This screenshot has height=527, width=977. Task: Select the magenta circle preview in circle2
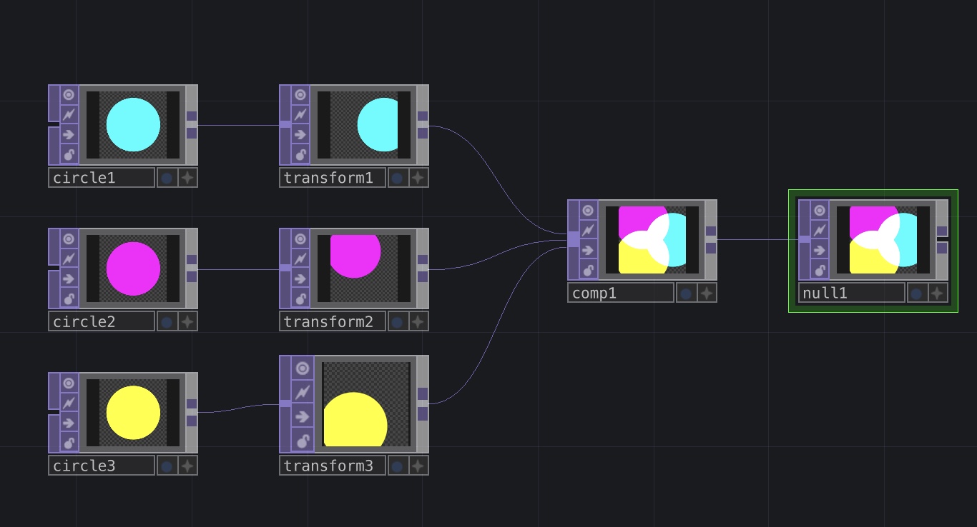pos(133,268)
